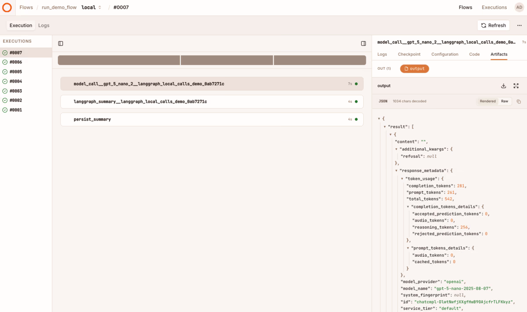Open the Artifacts tab
Image resolution: width=527 pixels, height=312 pixels.
click(499, 54)
